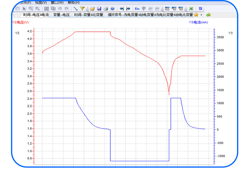Open help with question mark icon

coord(112,9)
